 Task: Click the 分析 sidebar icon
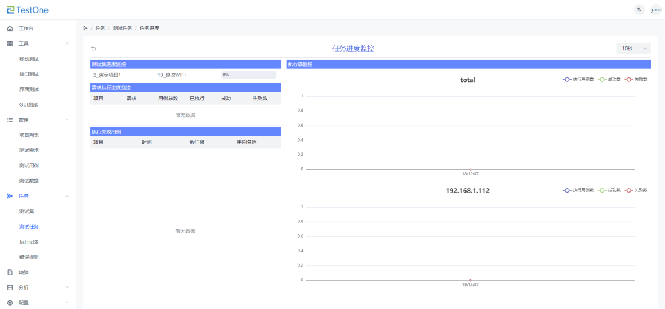point(10,287)
